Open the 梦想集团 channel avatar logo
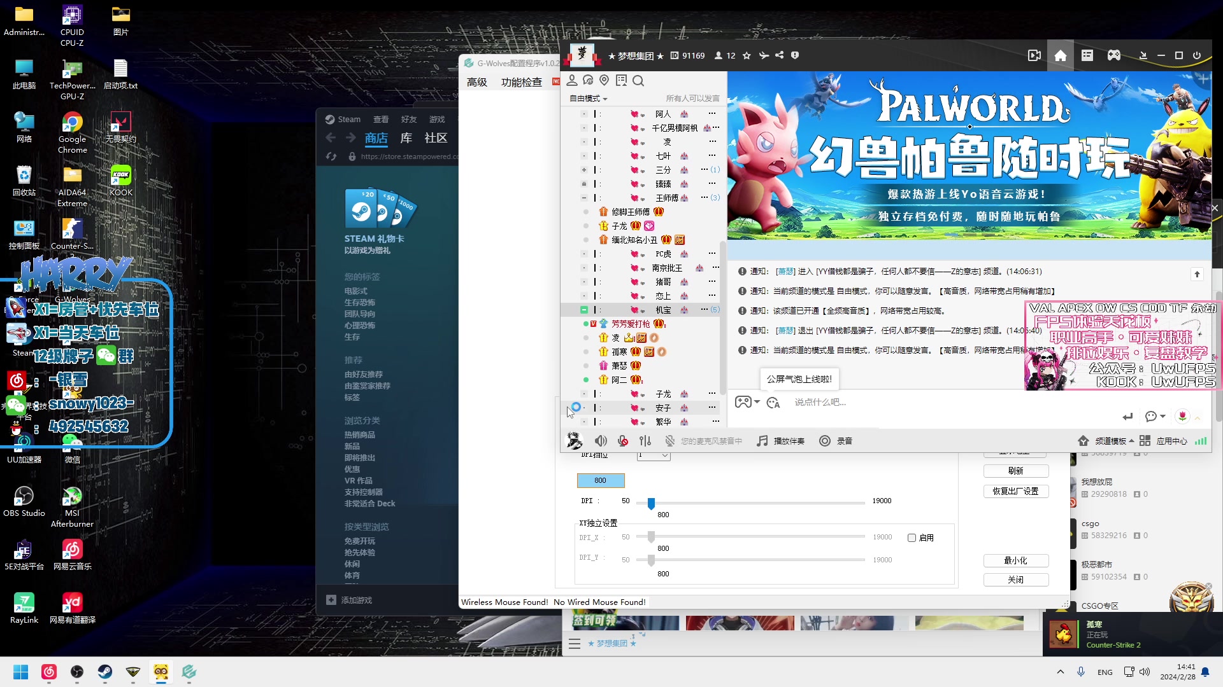The width and height of the screenshot is (1223, 687). (582, 56)
